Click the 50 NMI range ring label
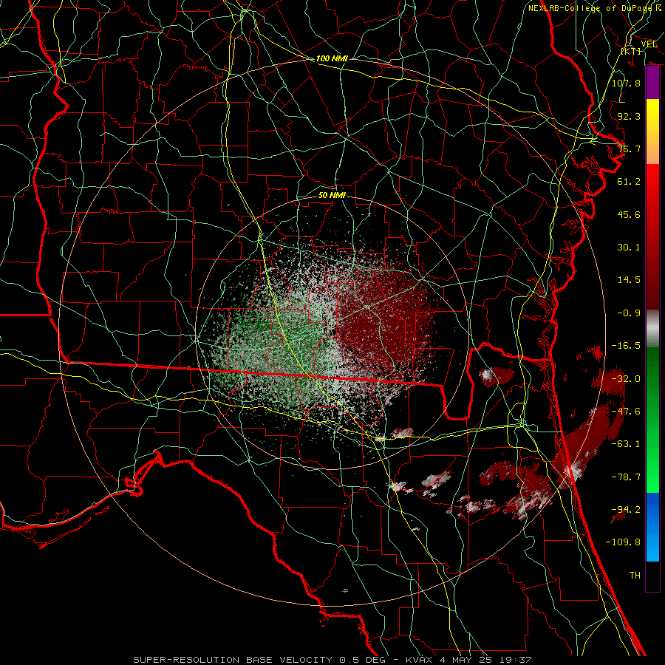Image resolution: width=665 pixels, height=665 pixels. pos(332,195)
